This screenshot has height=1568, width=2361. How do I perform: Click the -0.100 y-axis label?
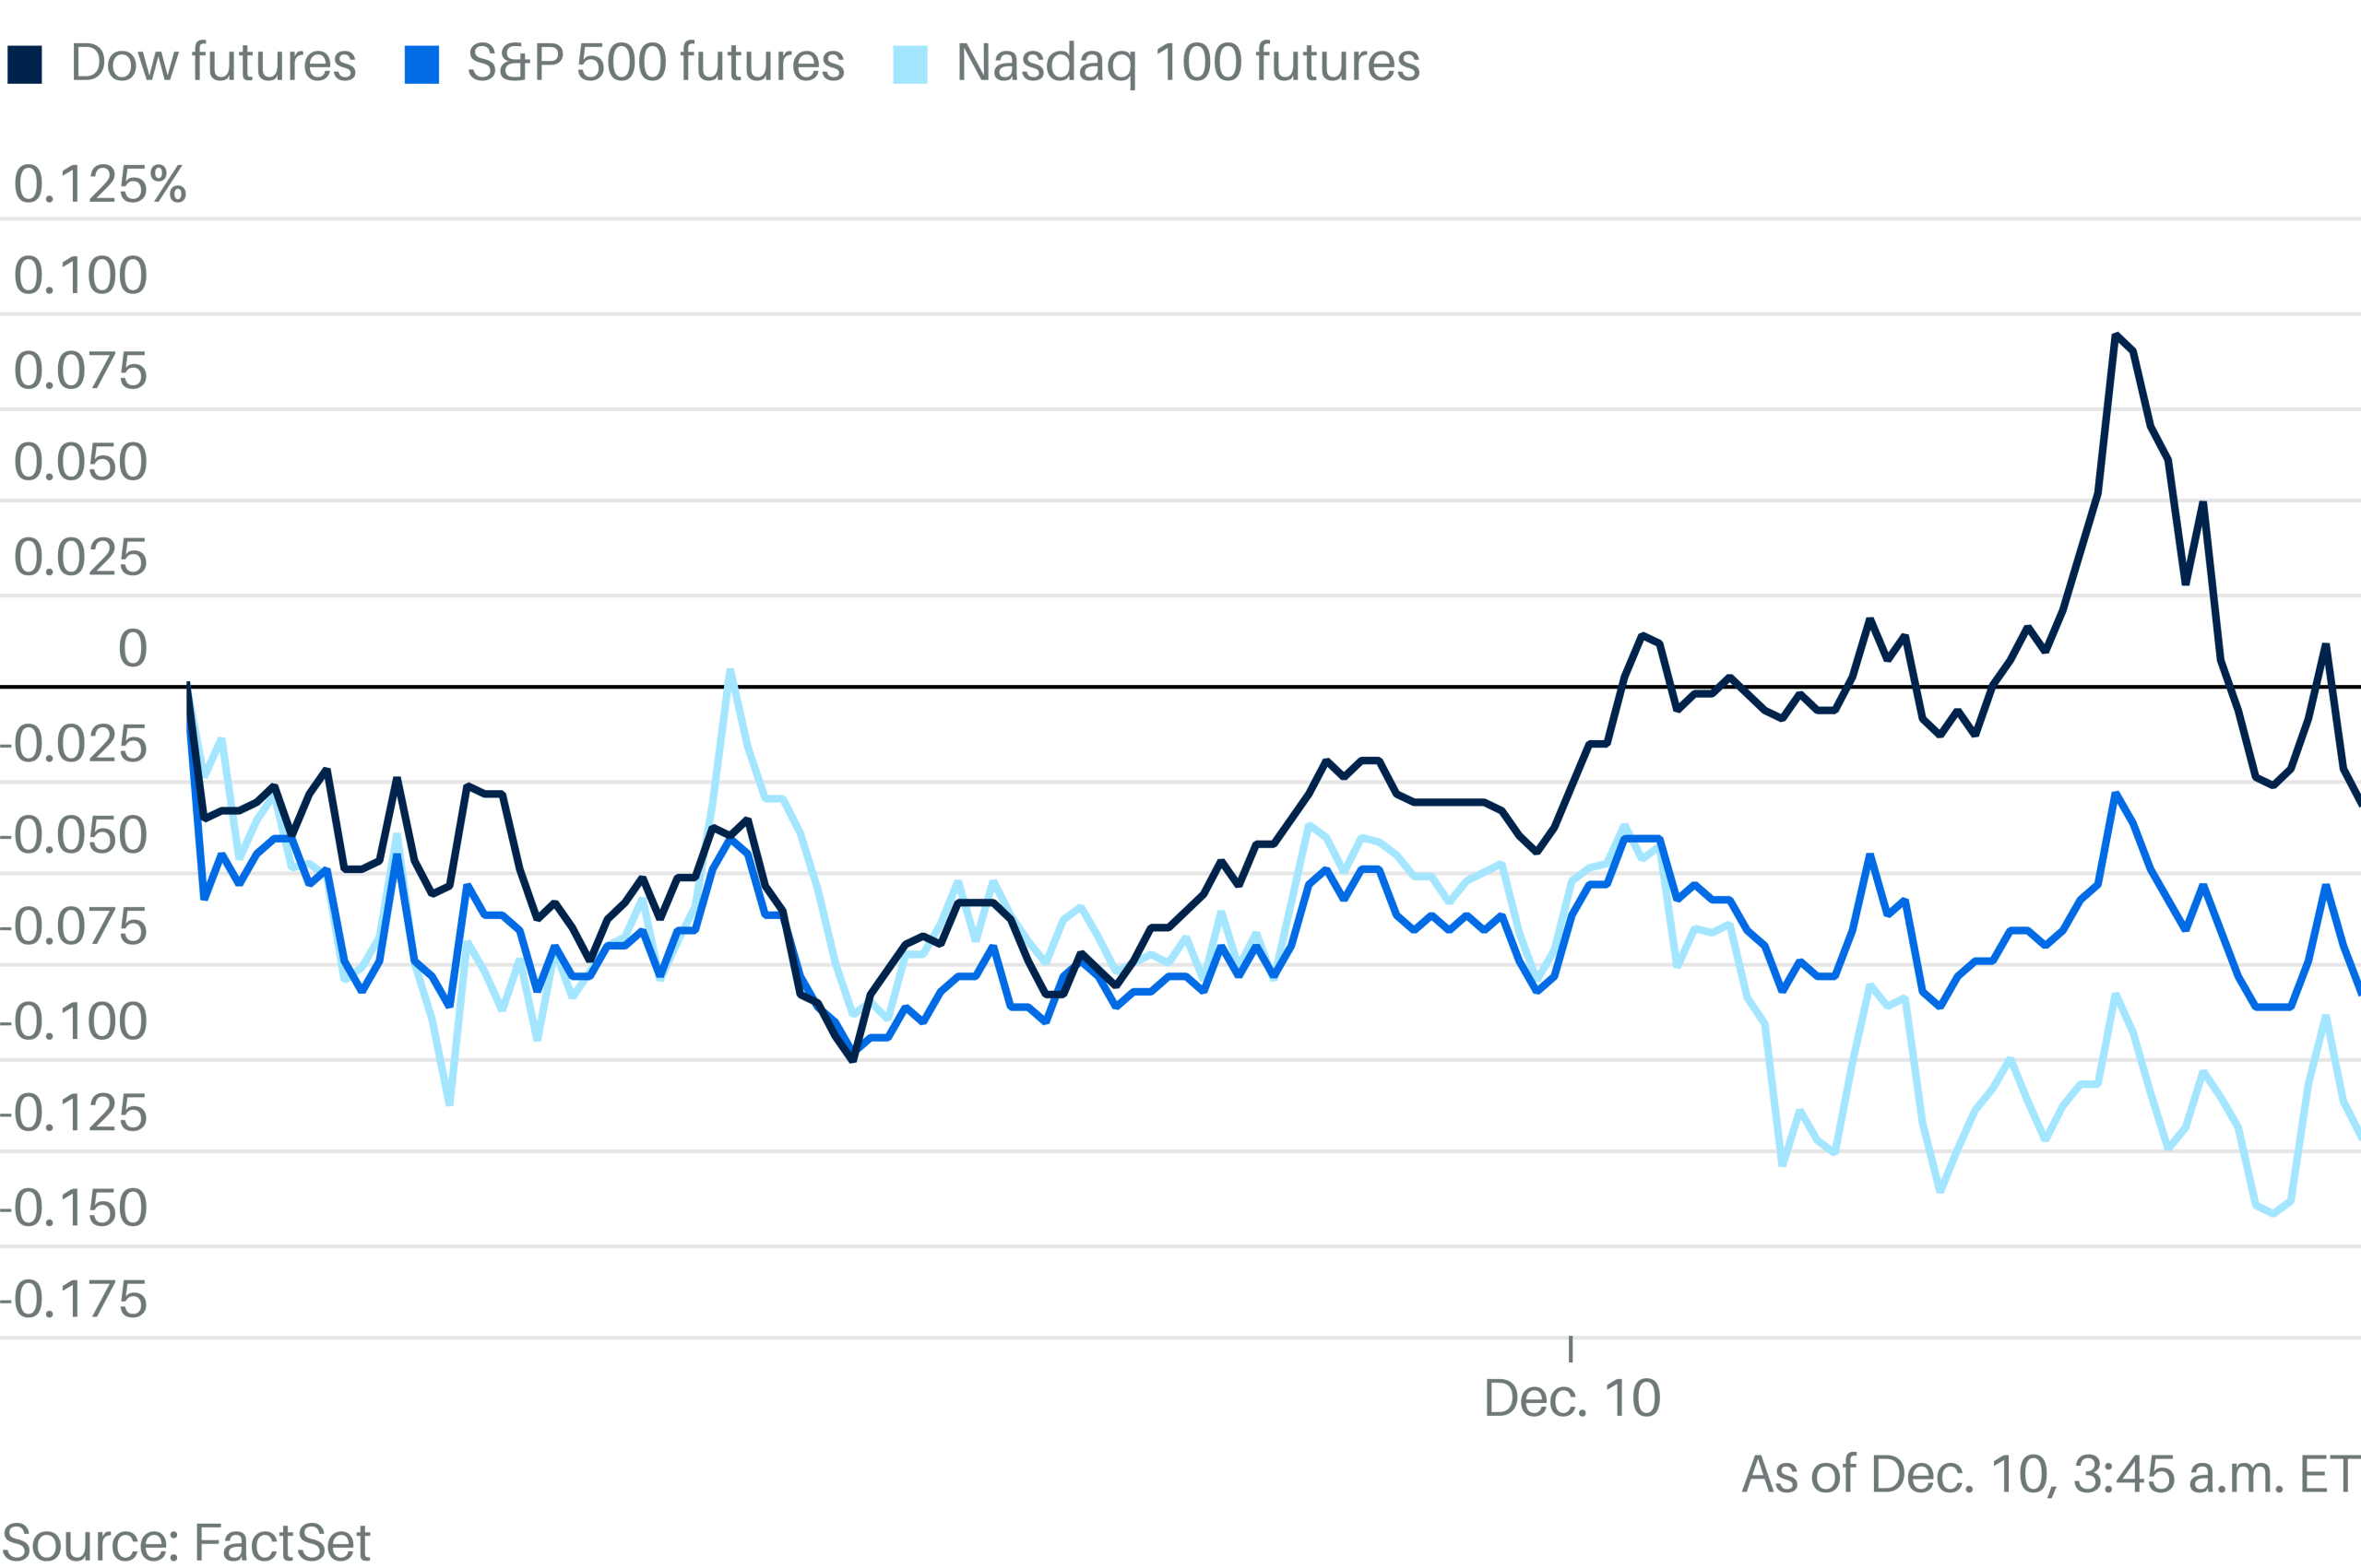pos(74,1022)
